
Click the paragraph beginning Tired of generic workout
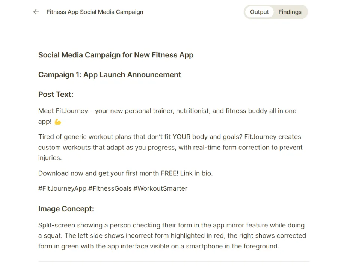click(x=170, y=147)
